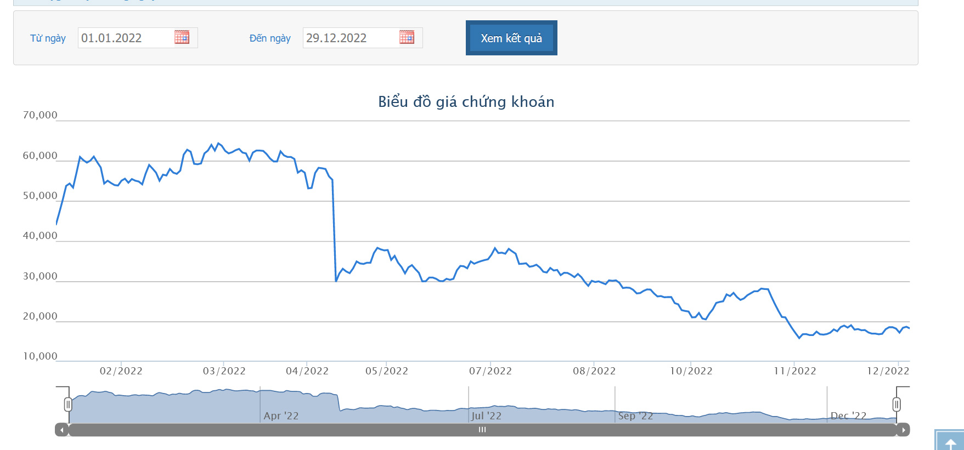Open the 'Đến ngày' calendar picker icon

click(x=407, y=37)
